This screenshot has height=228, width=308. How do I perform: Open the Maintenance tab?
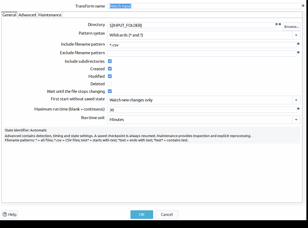pyautogui.click(x=50, y=15)
